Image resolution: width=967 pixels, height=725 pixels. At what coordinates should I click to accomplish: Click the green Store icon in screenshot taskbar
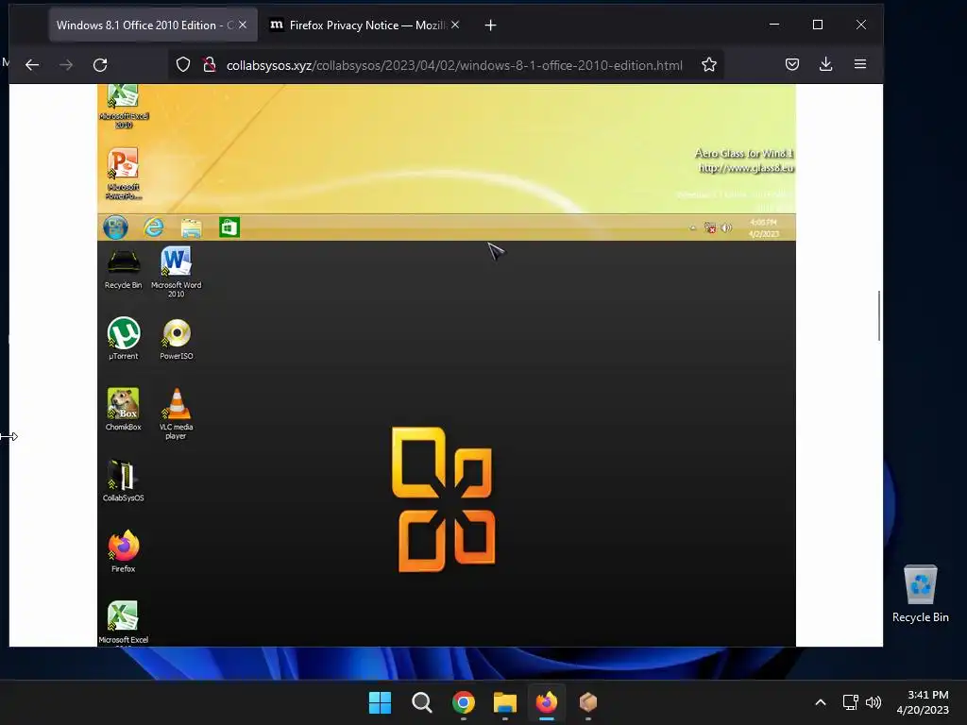(x=229, y=228)
